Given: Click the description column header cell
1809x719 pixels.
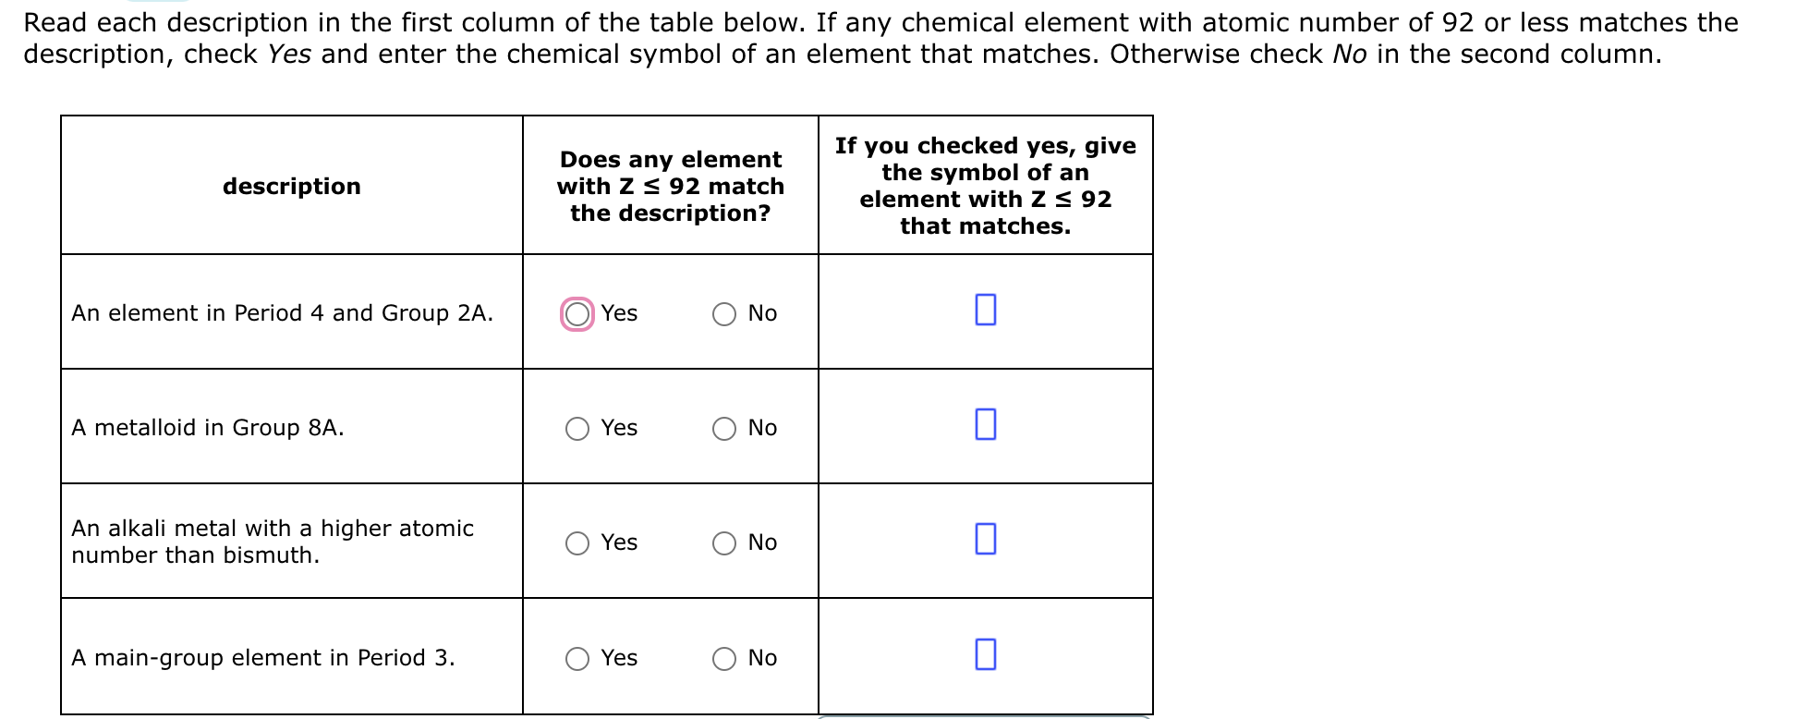Looking at the screenshot, I should (290, 186).
